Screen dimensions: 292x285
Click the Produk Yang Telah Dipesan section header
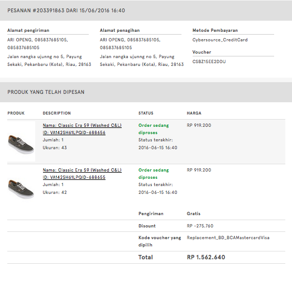coord(46,92)
